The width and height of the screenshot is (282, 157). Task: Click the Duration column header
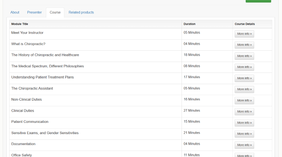[x=189, y=24]
